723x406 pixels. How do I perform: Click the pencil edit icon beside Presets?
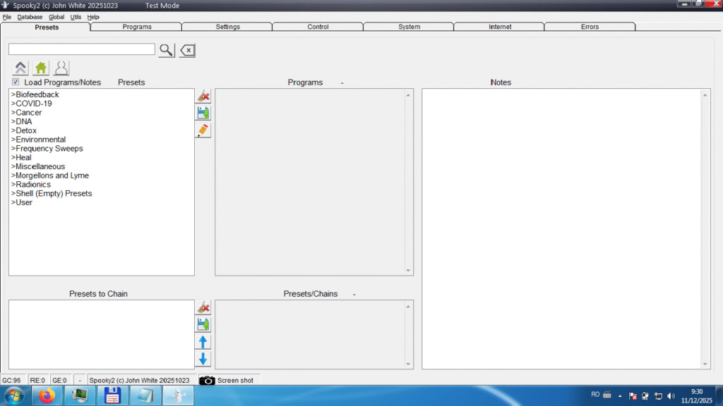(x=203, y=130)
